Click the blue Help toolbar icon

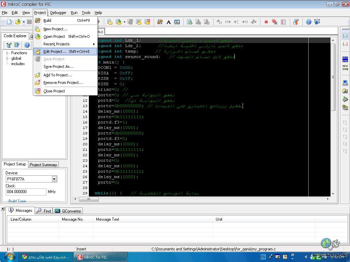[309, 21]
